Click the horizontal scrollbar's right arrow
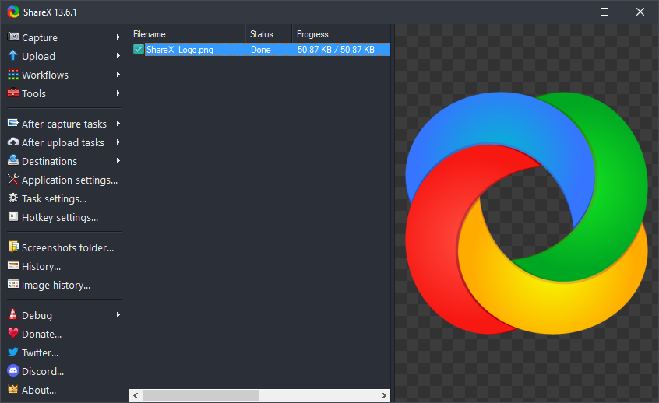Image resolution: width=659 pixels, height=403 pixels. coord(384,396)
